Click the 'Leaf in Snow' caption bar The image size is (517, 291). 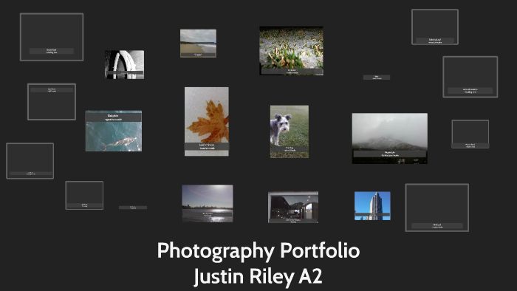(x=206, y=147)
